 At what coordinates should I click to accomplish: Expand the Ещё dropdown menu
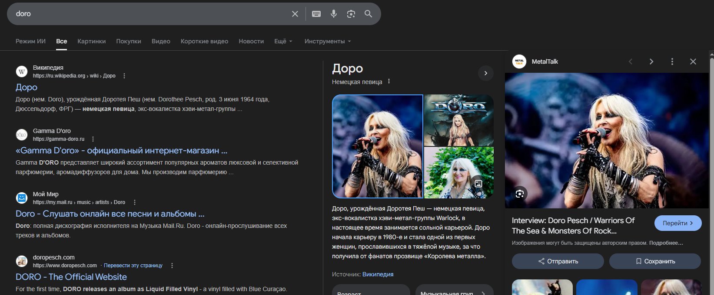tap(283, 41)
